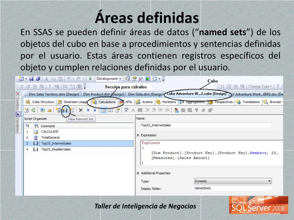This screenshot has width=294, height=220.
Task: Click the Save icon in the toolbar
Action: click(x=31, y=79)
